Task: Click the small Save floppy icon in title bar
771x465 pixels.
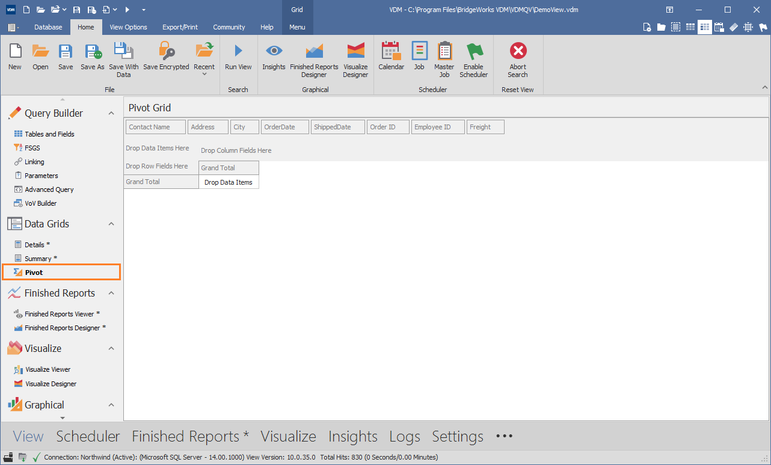Action: pos(76,10)
